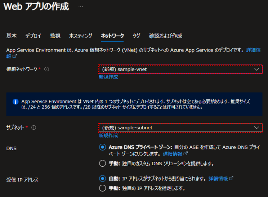Click the external link icon after the DNS 詳細情報
Image resolution: width=268 pixels, height=197 pixels.
pyautogui.click(x=186, y=153)
